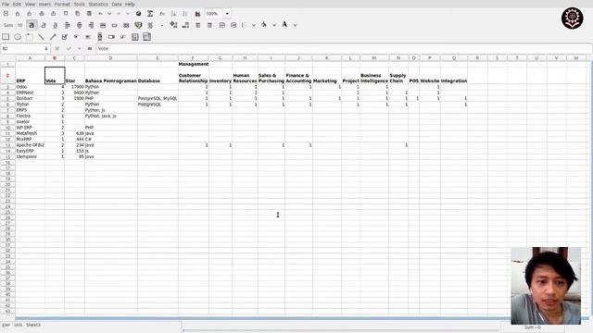
Task: Toggle align right for the cell
Action: click(x=91, y=25)
